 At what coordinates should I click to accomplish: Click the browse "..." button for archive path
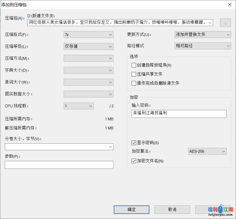point(225,23)
